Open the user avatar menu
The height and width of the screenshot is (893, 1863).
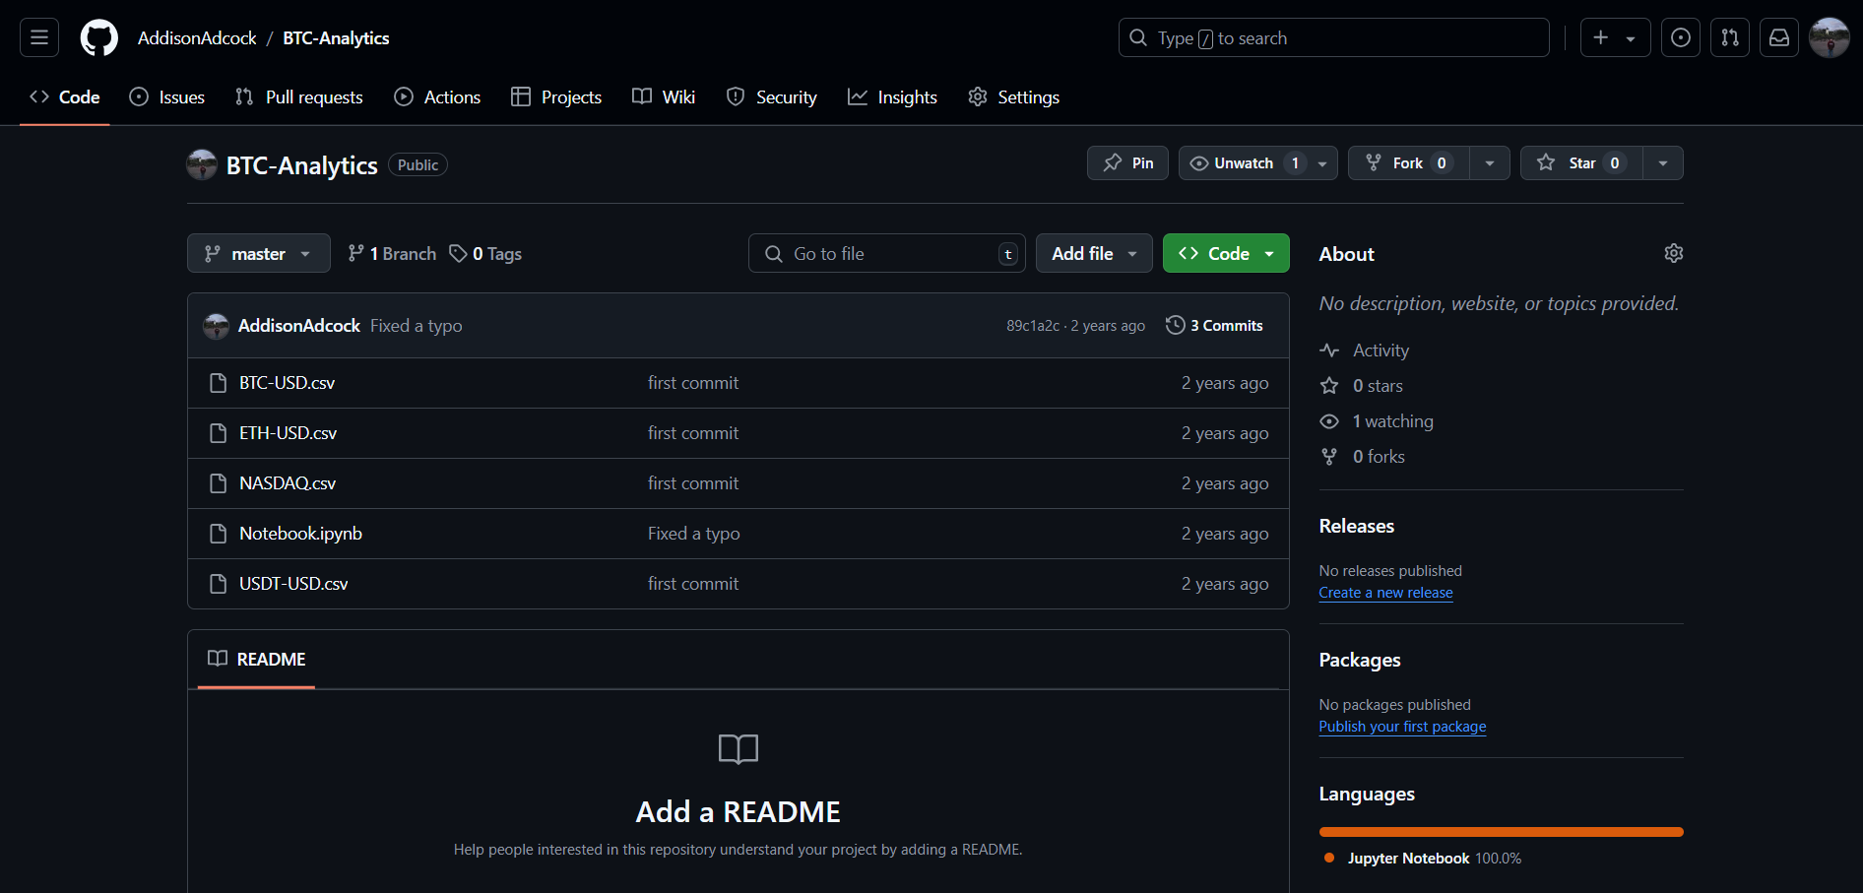1830,37
